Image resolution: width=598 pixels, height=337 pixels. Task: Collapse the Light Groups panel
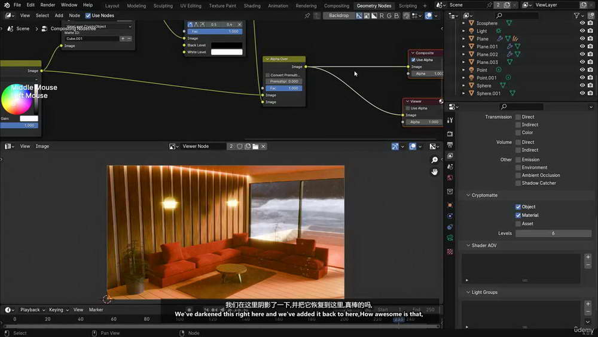(468, 292)
